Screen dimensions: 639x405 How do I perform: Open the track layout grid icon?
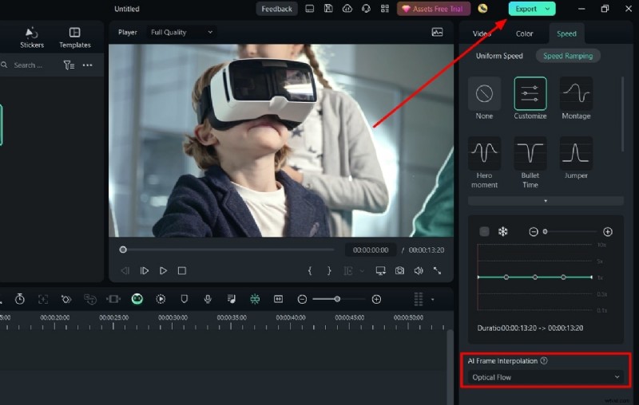click(419, 299)
